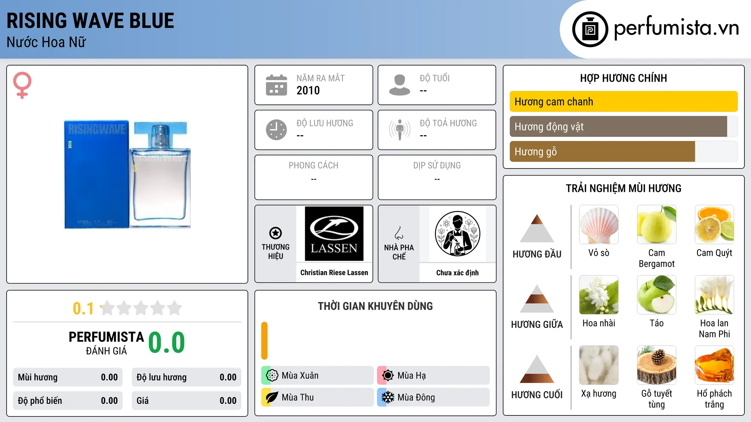Open the Cam Quýt citrus note image
The image size is (751, 422).
tap(714, 225)
